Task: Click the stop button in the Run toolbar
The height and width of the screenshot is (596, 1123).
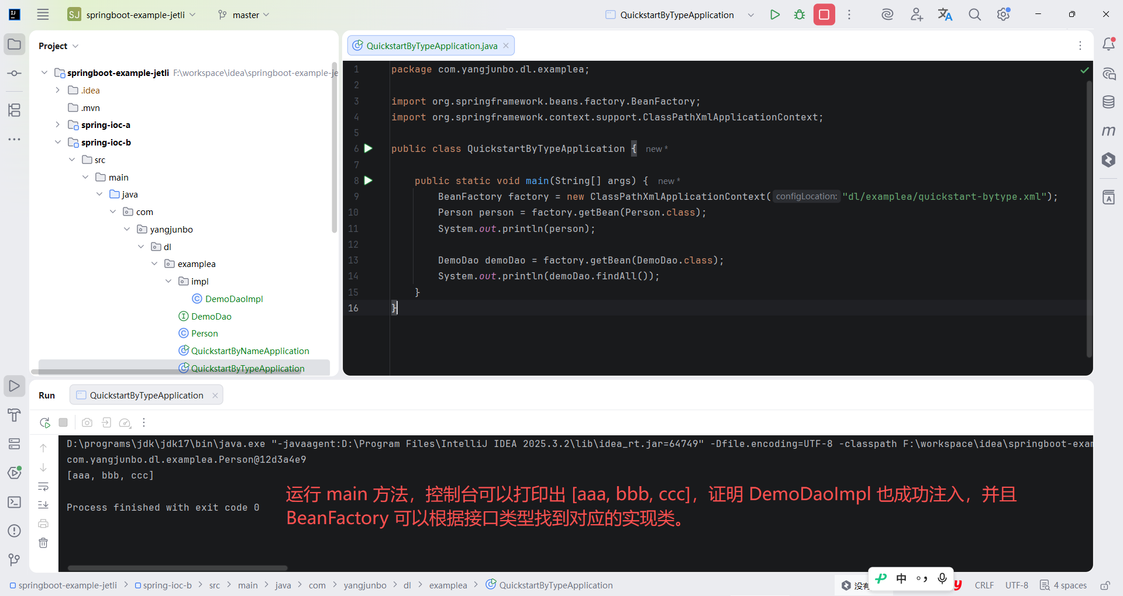Action: point(63,422)
